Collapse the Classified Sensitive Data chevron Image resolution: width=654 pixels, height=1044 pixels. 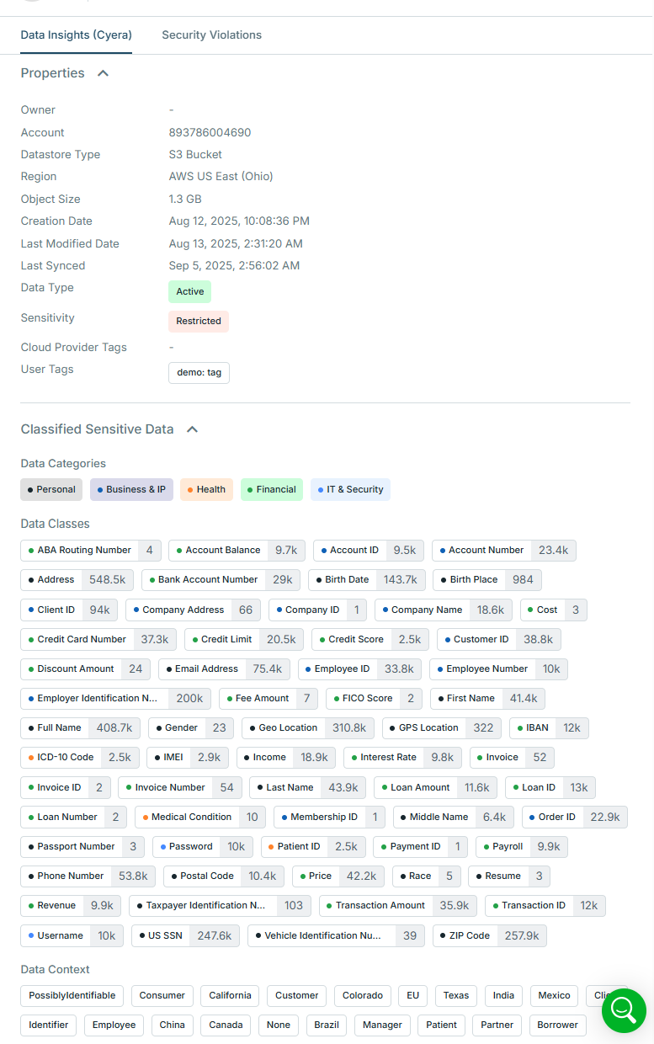192,429
